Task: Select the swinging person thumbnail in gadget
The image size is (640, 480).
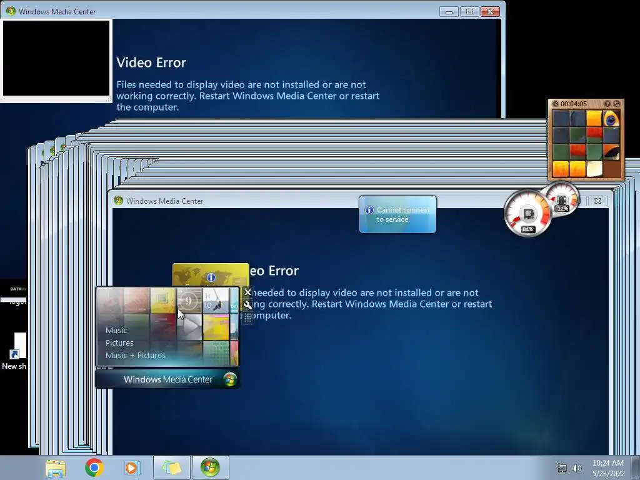Action: pyautogui.click(x=216, y=301)
